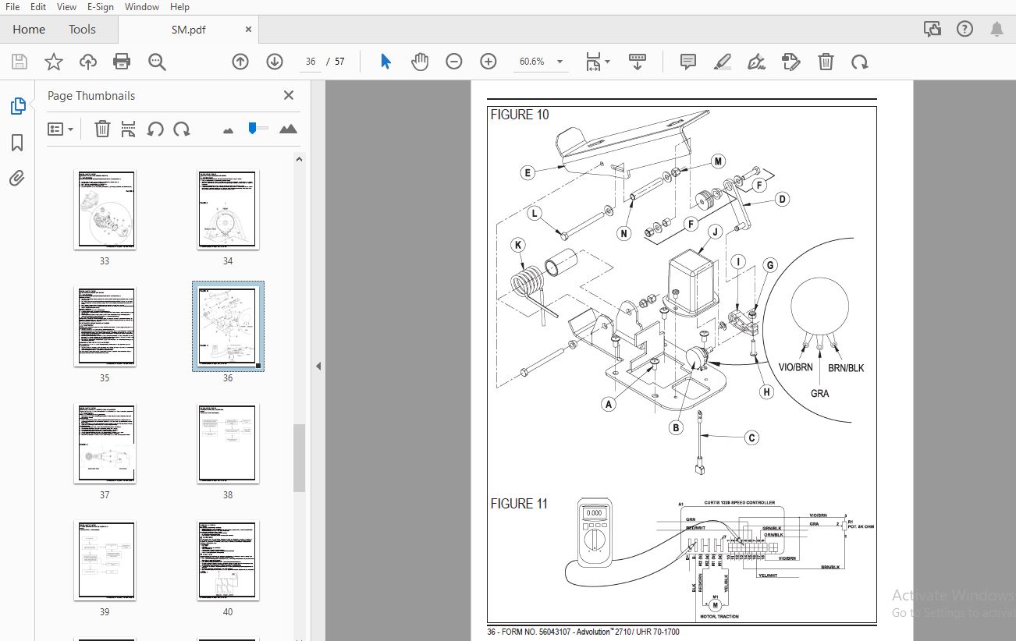Click the Save file icon
This screenshot has width=1016, height=641.
20,62
